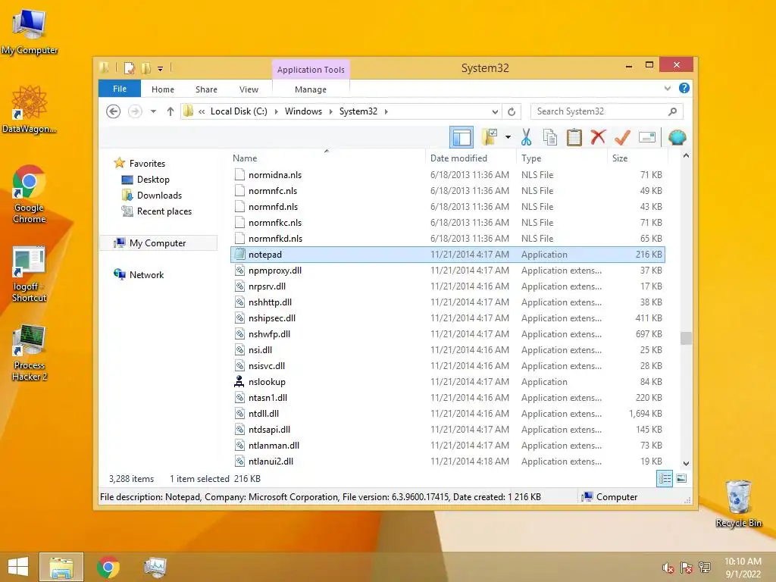Toggle the navigation pane layout button
Viewport: 776px width, 582px height.
(462, 137)
